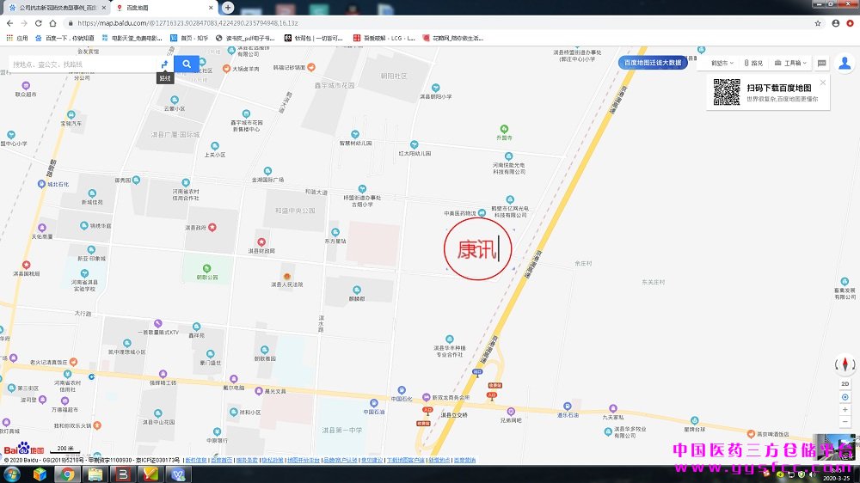
Task: Click the Baidu 地图 logo at bottom left
Action: pyautogui.click(x=23, y=449)
